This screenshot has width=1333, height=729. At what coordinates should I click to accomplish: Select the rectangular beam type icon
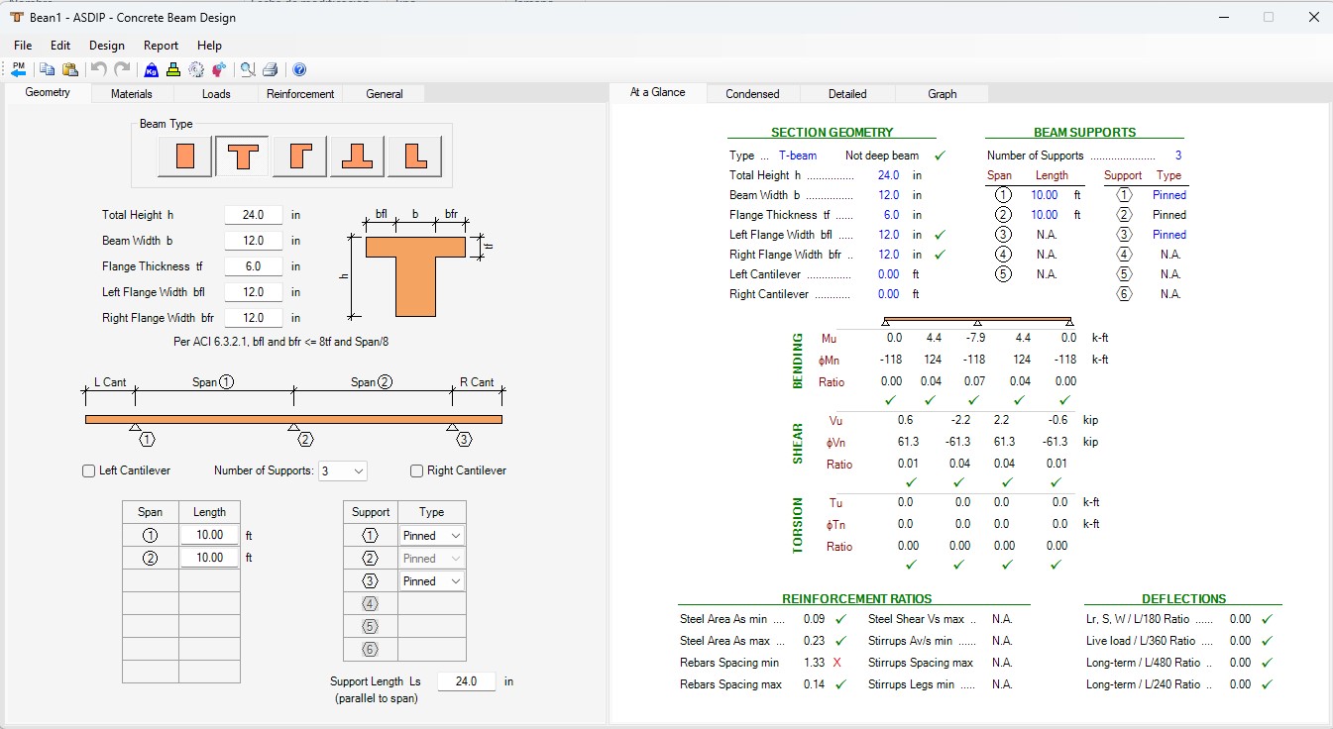pos(184,156)
